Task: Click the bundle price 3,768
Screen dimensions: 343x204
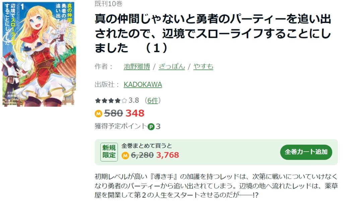Action: (167, 155)
